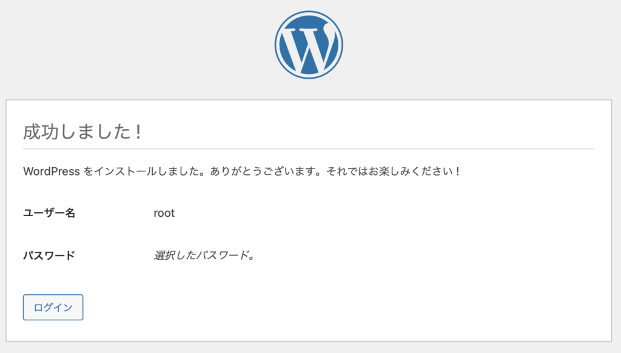This screenshot has width=621, height=353.
Task: Click the username value root
Action: [x=164, y=213]
